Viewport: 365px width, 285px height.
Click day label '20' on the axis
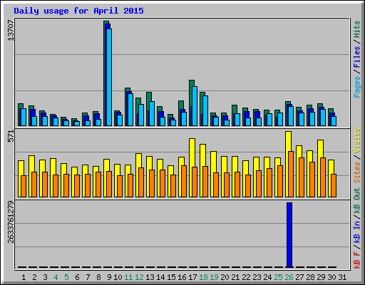pyautogui.click(x=225, y=277)
